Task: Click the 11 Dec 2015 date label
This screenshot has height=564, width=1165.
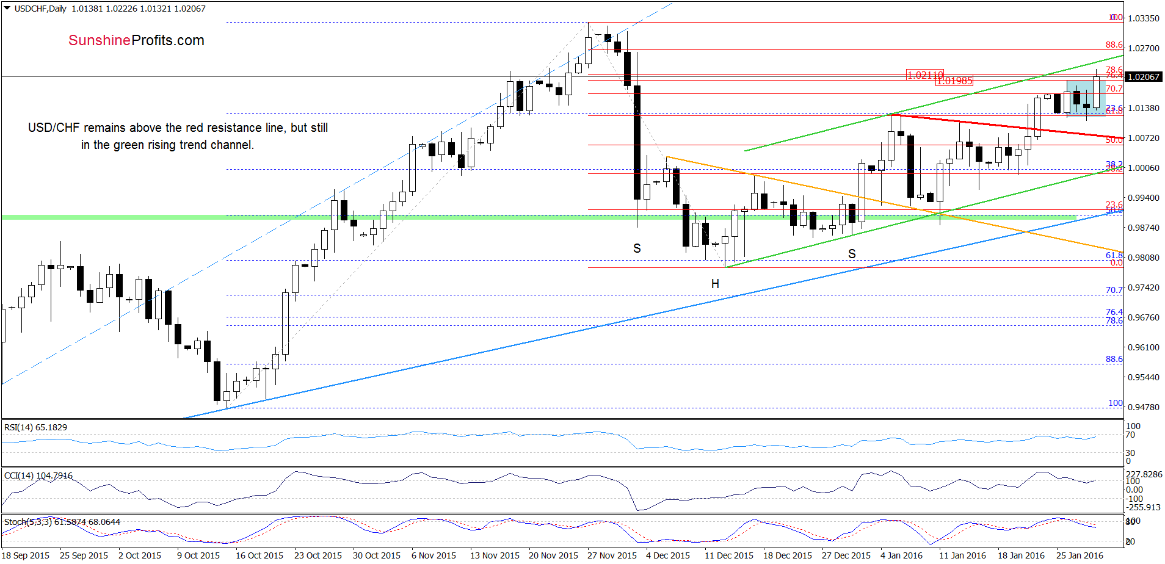Action: (729, 555)
